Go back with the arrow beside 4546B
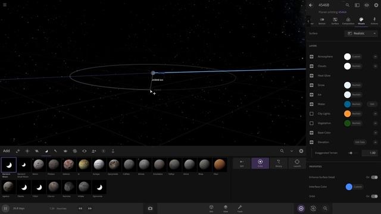 point(311,5)
